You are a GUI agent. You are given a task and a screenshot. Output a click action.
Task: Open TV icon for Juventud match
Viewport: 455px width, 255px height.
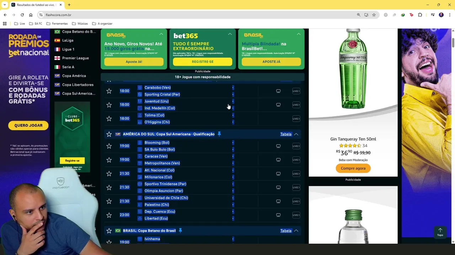278,105
